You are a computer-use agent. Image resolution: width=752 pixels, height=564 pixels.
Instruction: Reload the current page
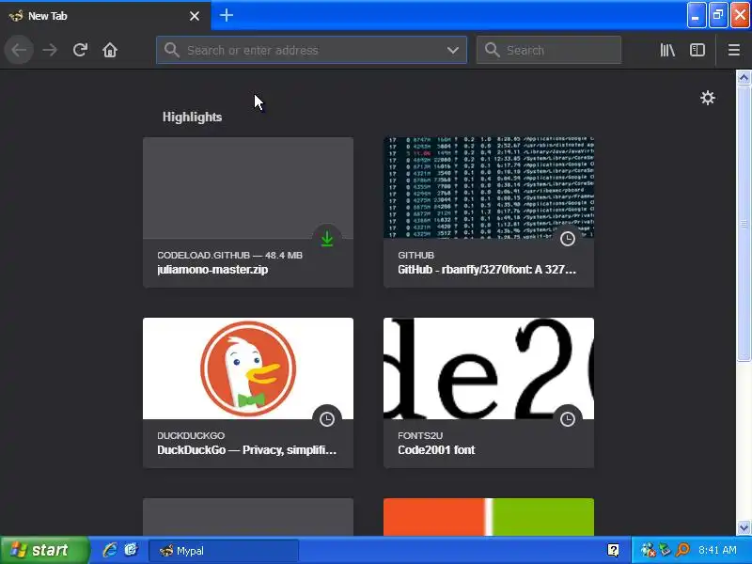[80, 50]
